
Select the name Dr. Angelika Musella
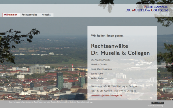click(101, 60)
